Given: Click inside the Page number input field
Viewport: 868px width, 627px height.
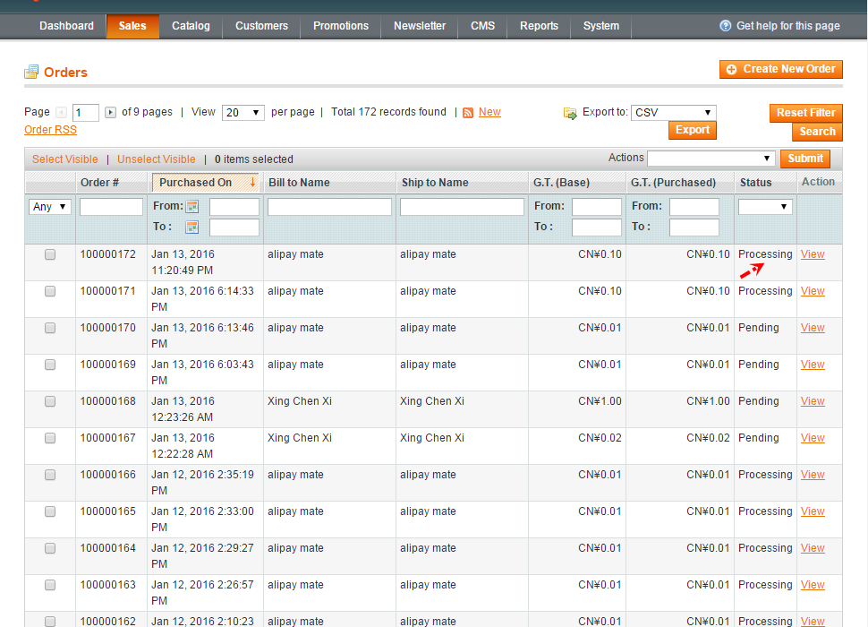Looking at the screenshot, I should [85, 112].
